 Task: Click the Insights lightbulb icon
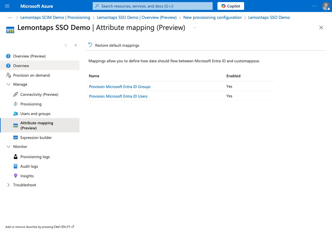(x=16, y=176)
